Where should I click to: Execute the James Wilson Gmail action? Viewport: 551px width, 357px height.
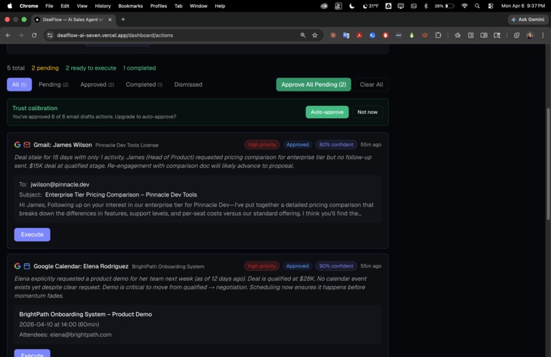click(32, 235)
